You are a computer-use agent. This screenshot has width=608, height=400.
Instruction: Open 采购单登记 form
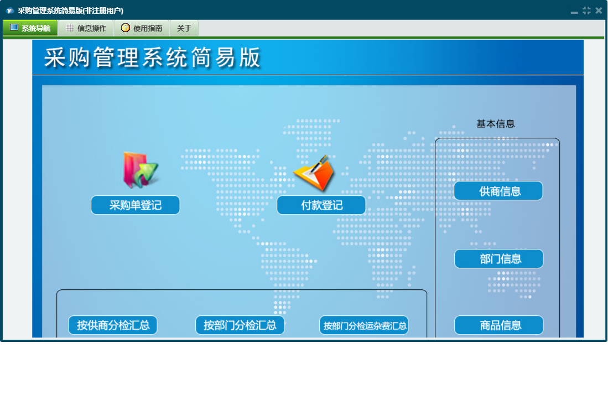point(136,205)
